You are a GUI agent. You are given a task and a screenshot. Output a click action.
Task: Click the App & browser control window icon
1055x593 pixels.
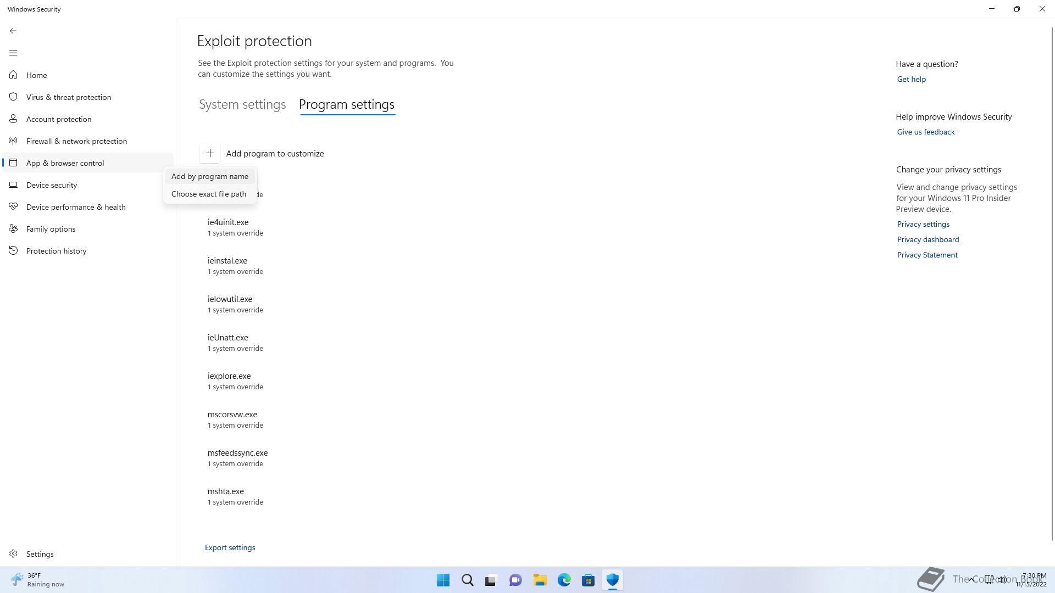point(13,163)
